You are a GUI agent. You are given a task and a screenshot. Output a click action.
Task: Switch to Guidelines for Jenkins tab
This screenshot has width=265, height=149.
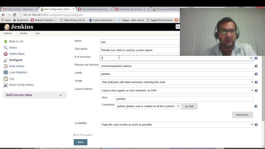pos(133,9)
